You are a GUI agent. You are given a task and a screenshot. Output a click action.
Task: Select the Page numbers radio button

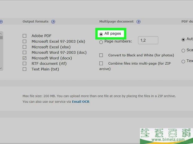[x=101, y=42]
